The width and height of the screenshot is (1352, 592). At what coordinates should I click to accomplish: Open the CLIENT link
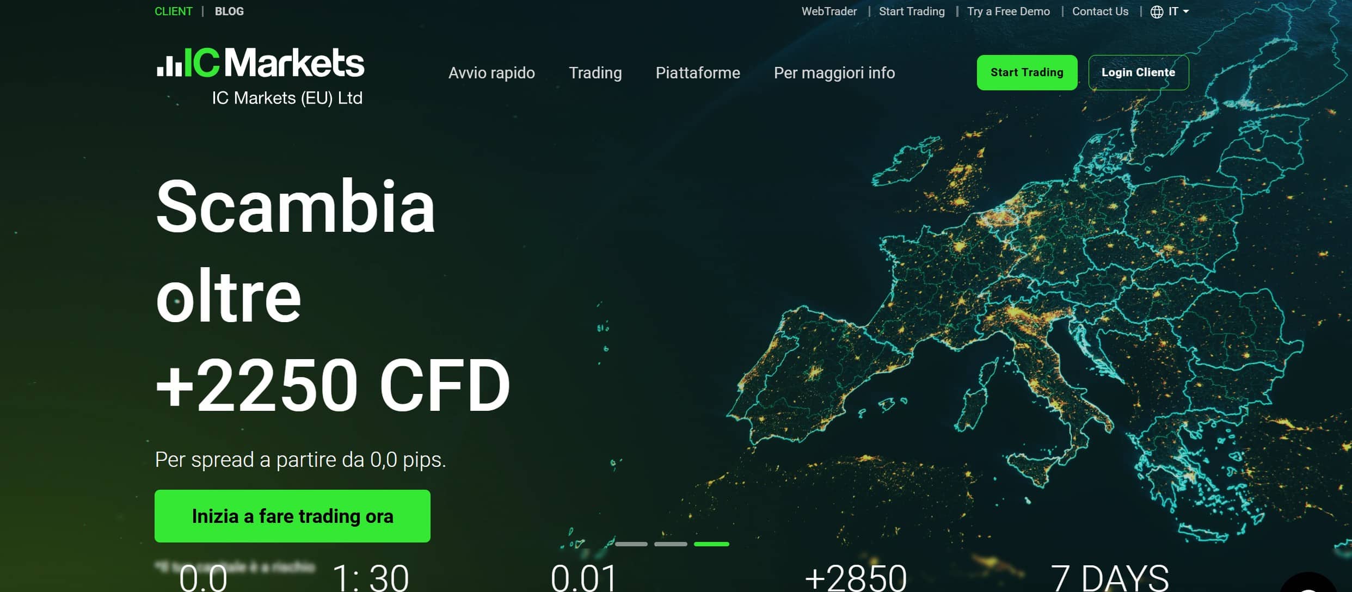173,11
